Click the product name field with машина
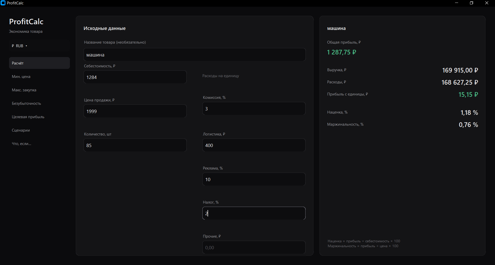 195,55
